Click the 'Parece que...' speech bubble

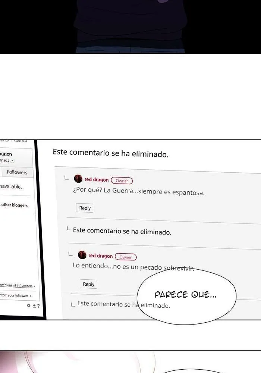[186, 296]
